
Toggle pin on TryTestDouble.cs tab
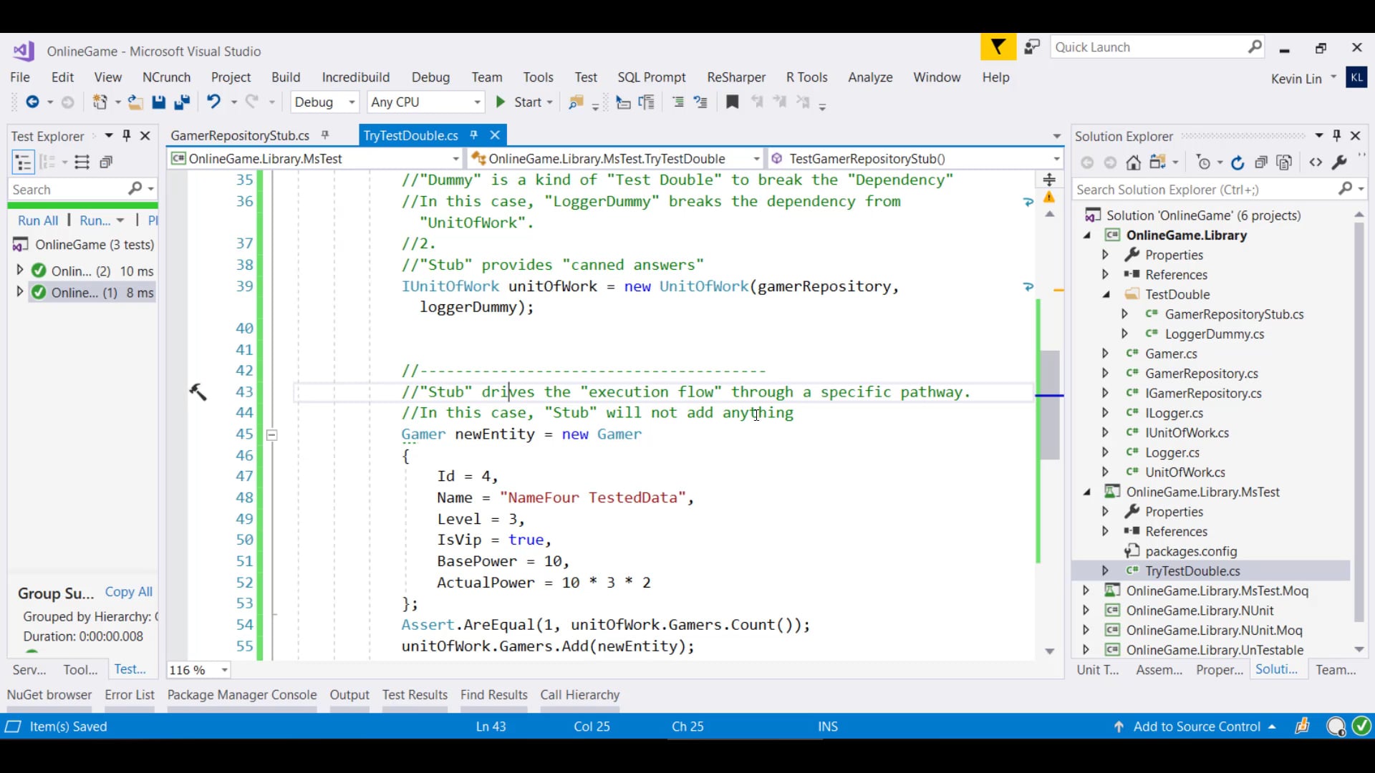(x=473, y=135)
